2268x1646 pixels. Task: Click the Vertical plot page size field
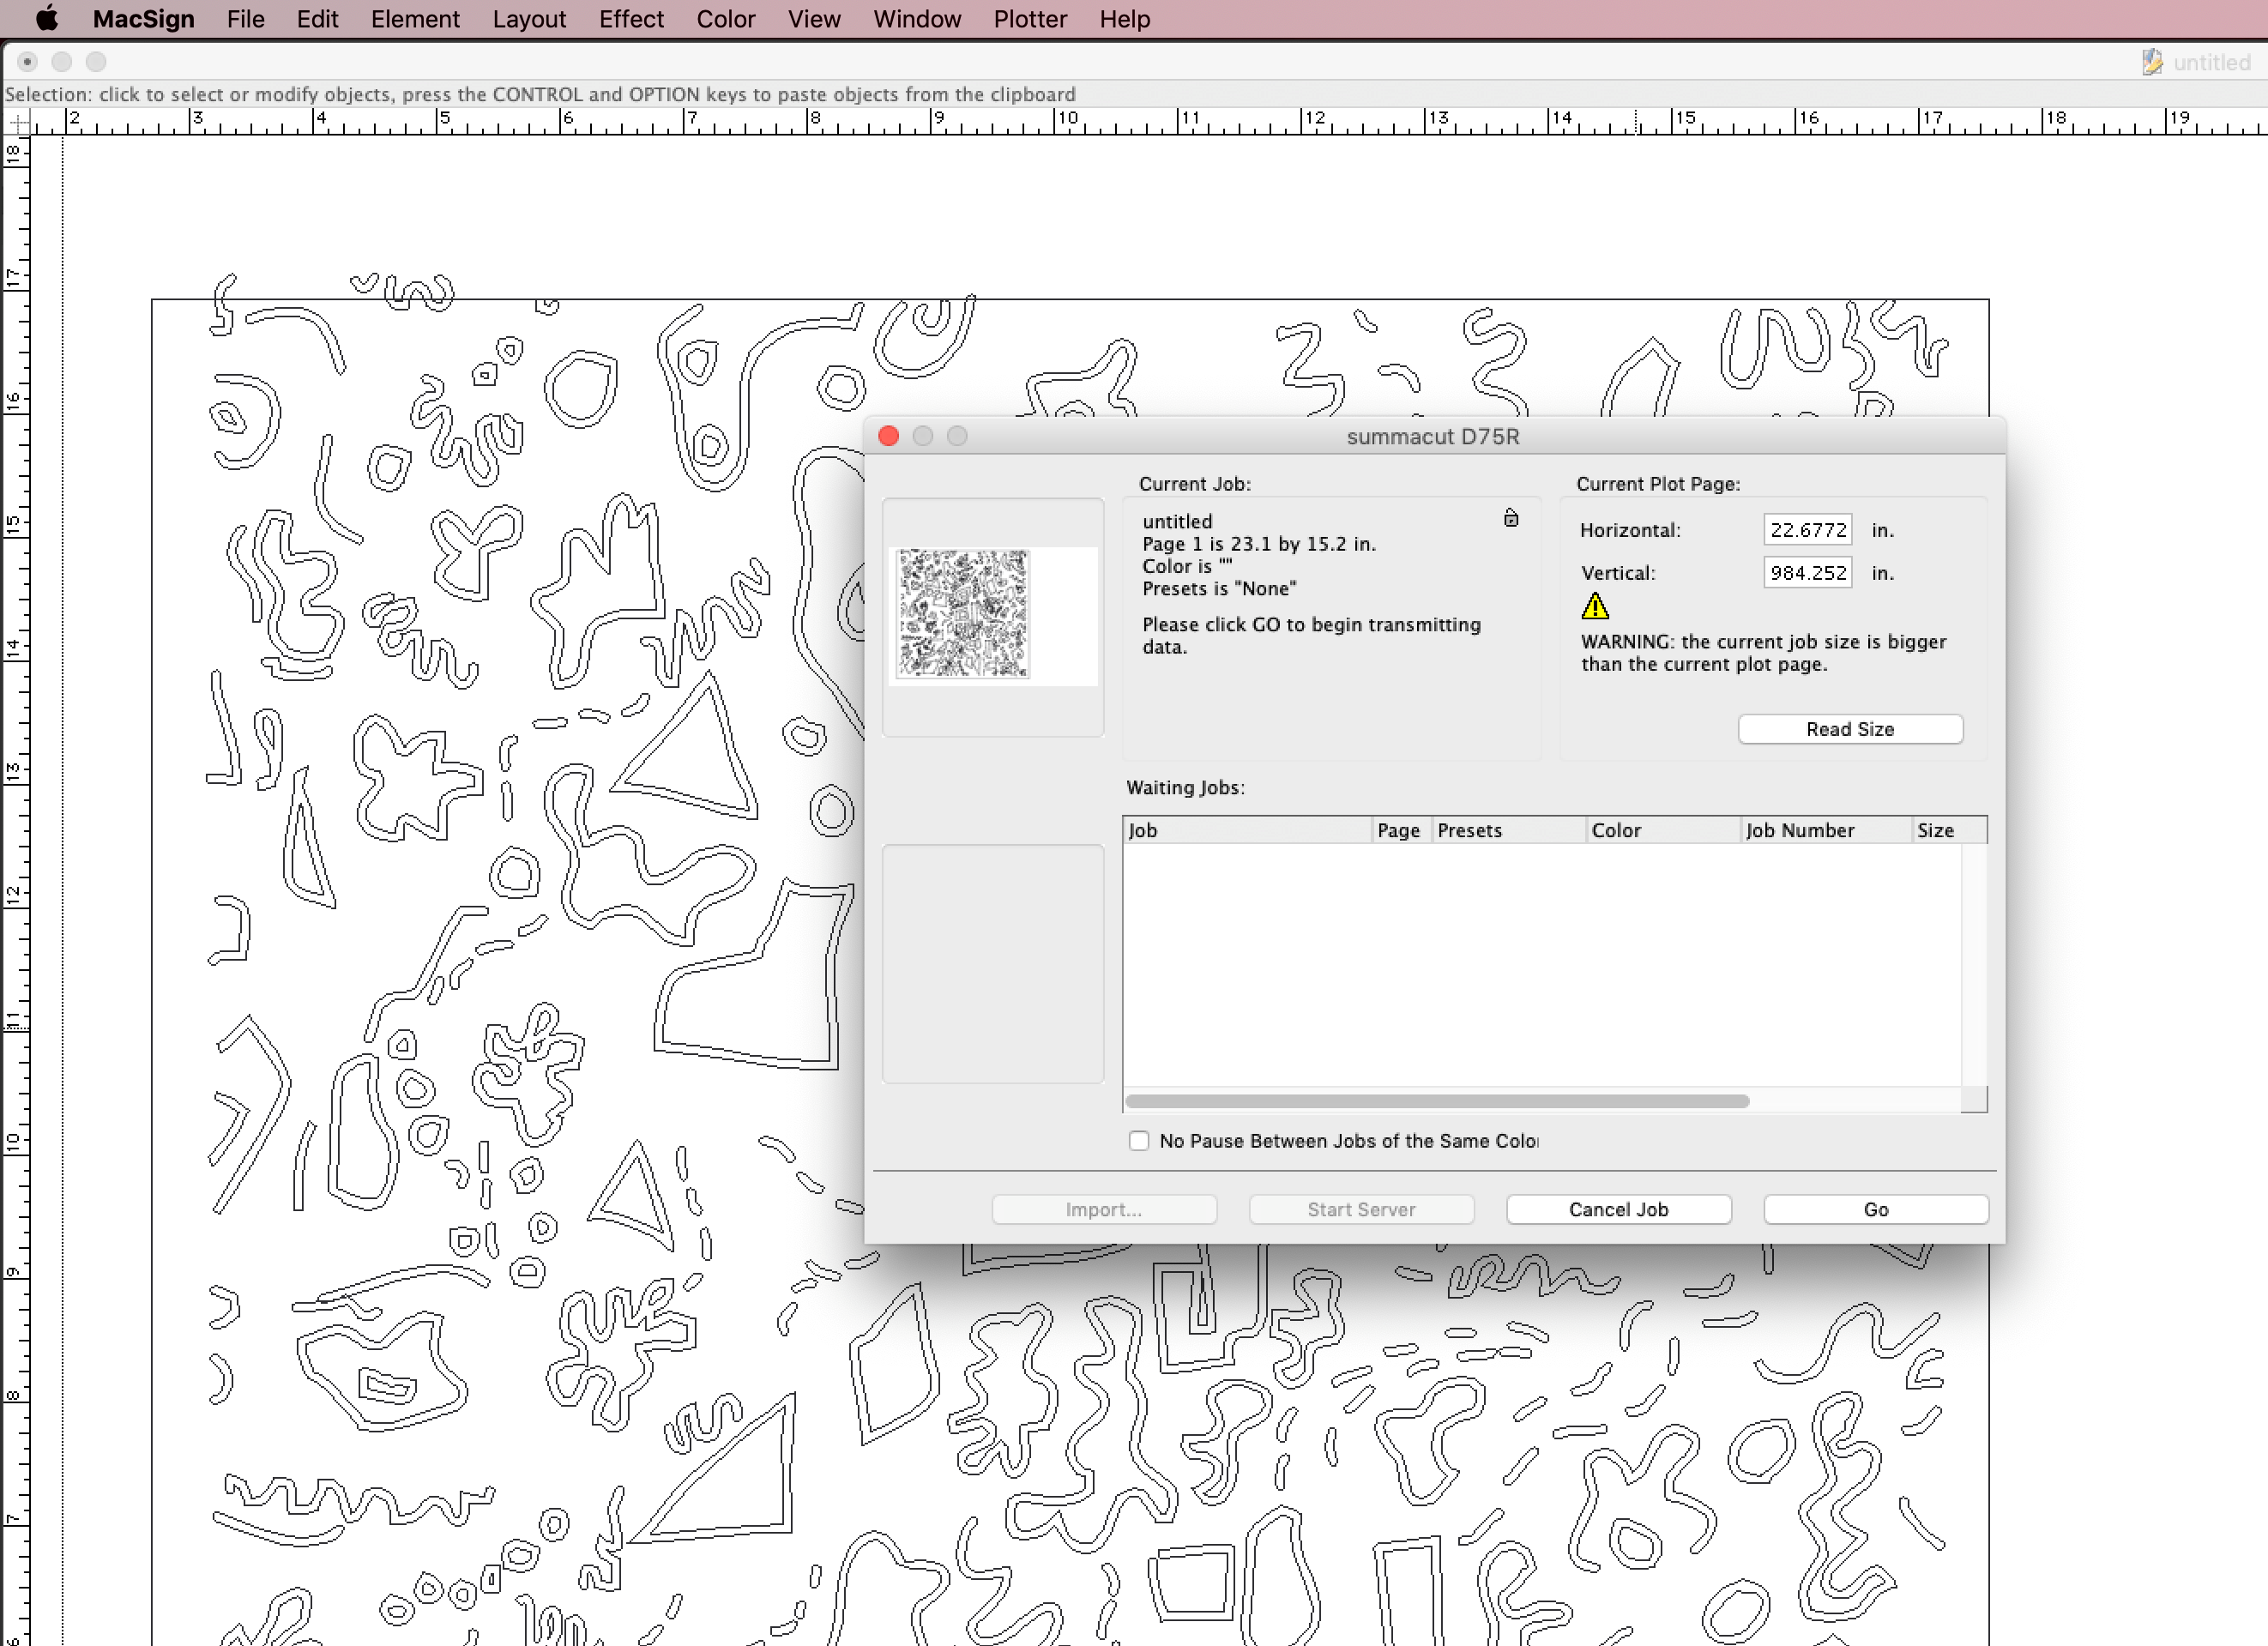pos(1807,573)
